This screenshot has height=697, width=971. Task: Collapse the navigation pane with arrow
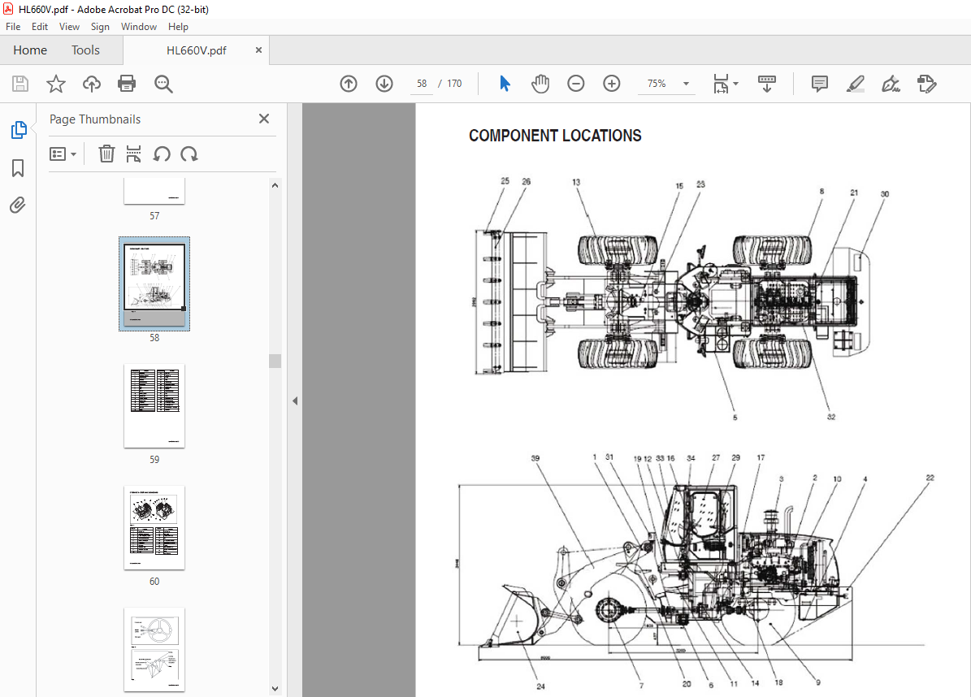point(295,400)
